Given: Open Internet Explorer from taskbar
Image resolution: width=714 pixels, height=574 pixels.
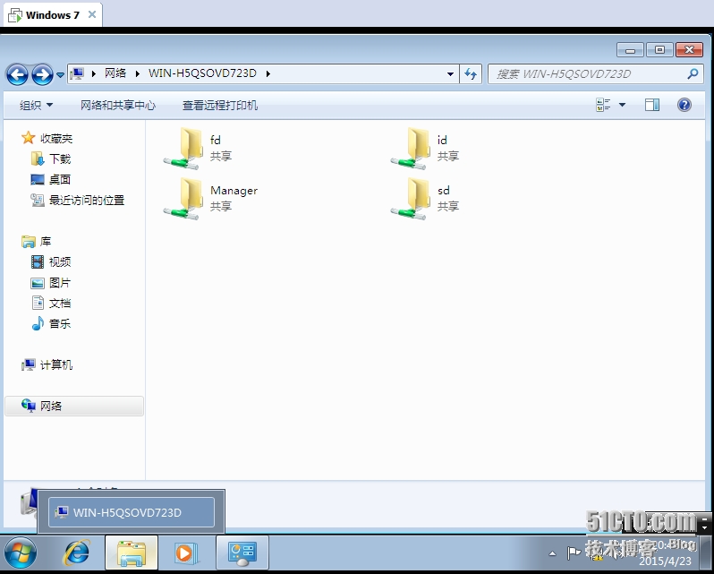Looking at the screenshot, I should [77, 553].
